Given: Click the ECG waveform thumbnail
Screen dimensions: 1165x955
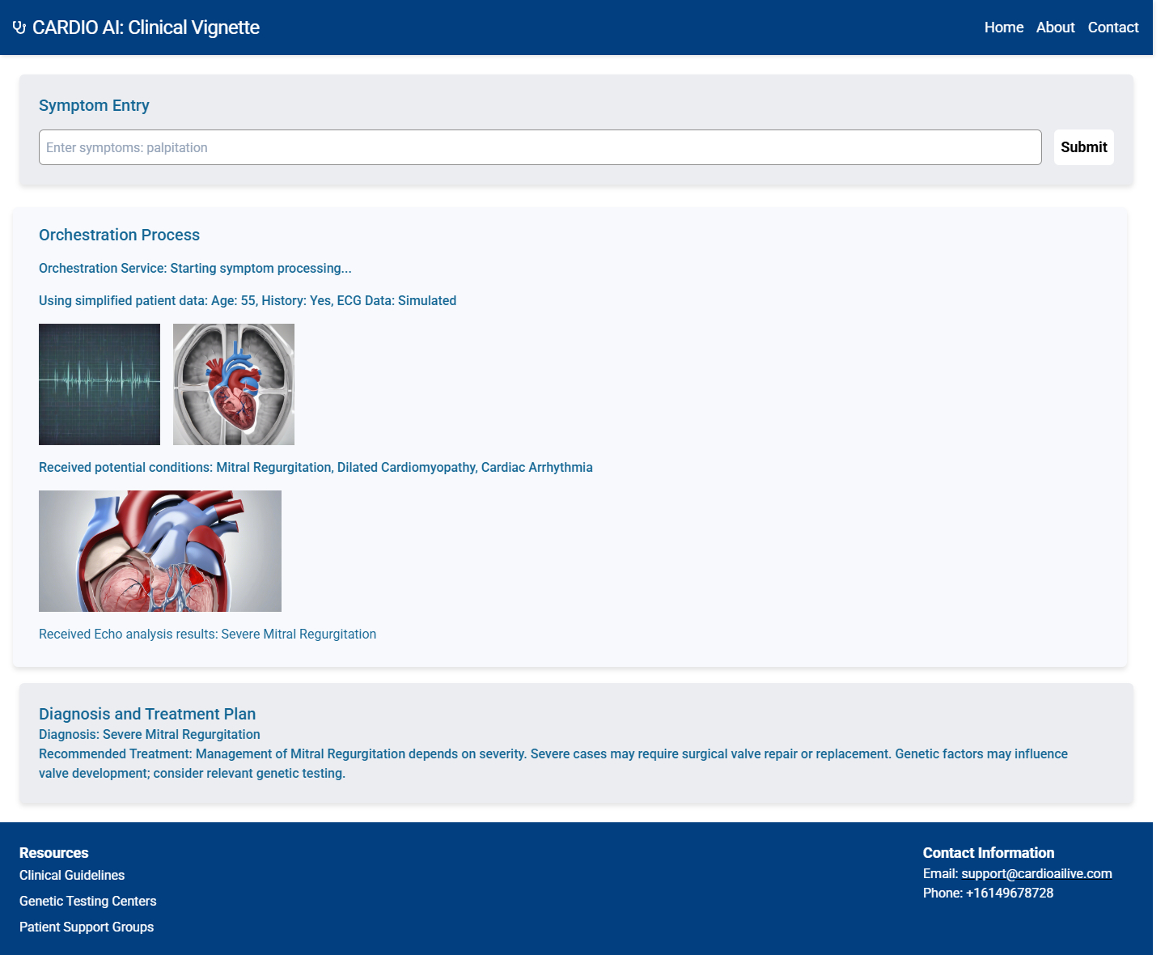Looking at the screenshot, I should [100, 384].
